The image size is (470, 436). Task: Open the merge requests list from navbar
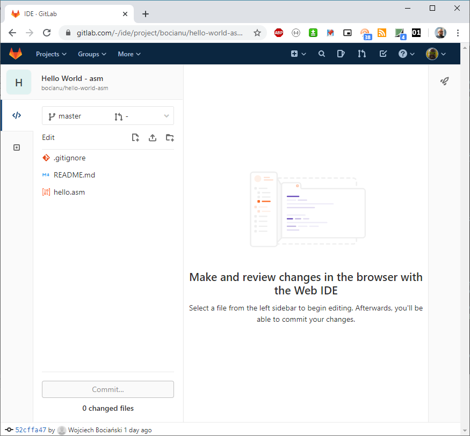tap(361, 54)
